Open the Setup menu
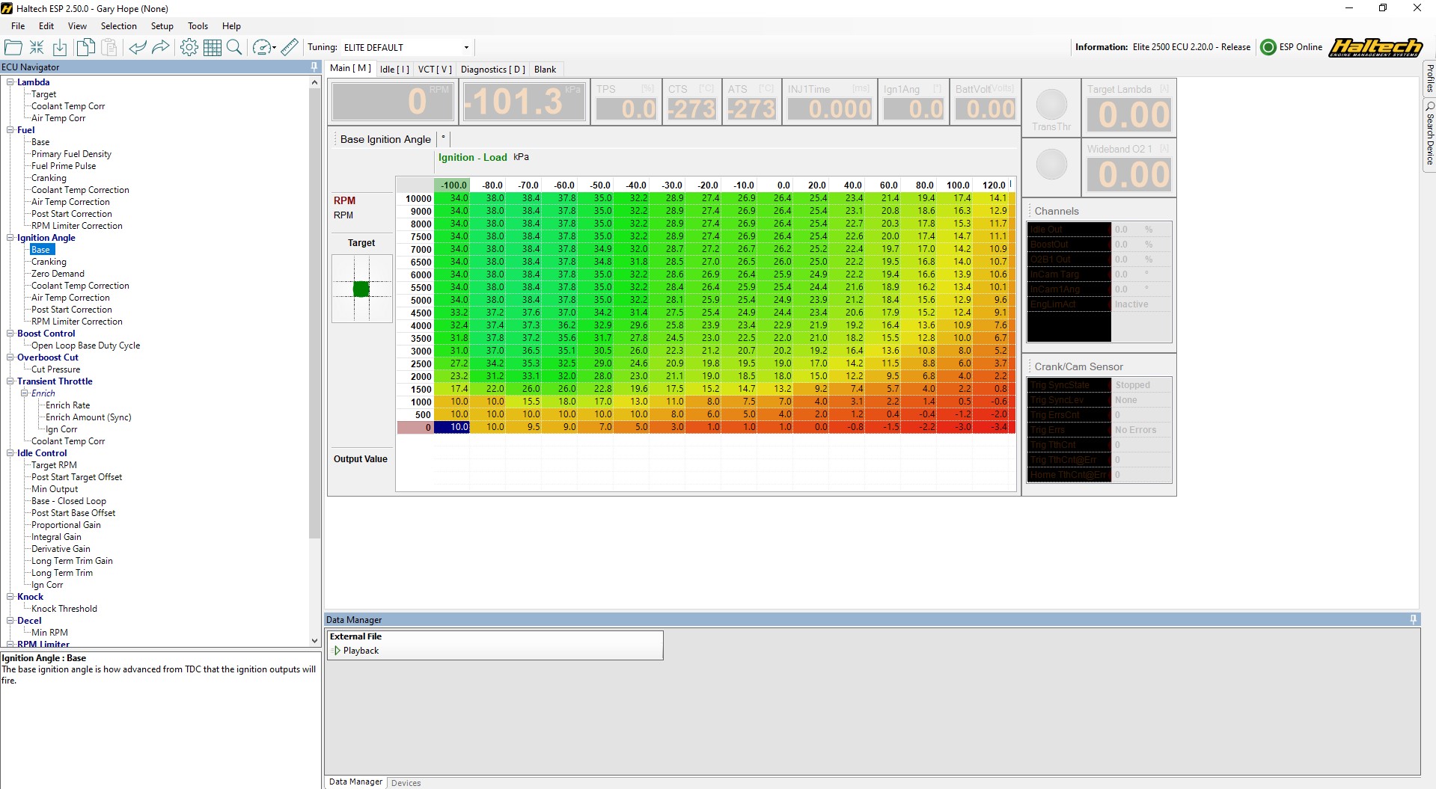1436x789 pixels. (x=162, y=25)
